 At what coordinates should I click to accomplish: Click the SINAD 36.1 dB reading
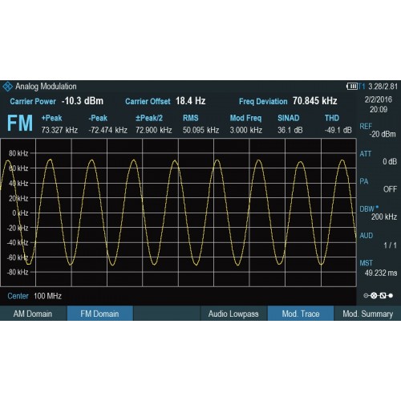290,124
